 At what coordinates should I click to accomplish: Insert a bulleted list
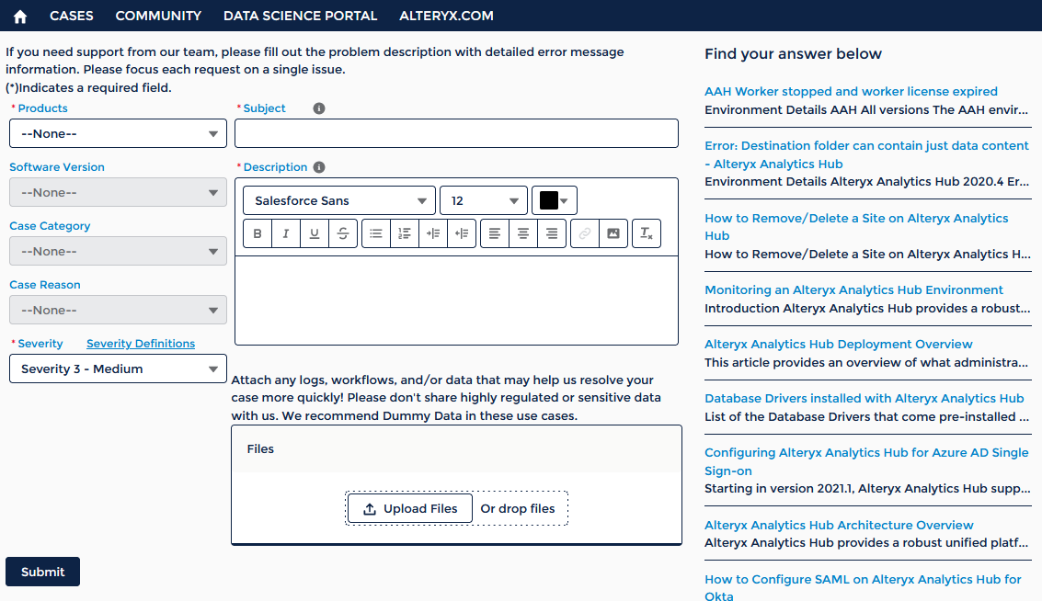376,233
